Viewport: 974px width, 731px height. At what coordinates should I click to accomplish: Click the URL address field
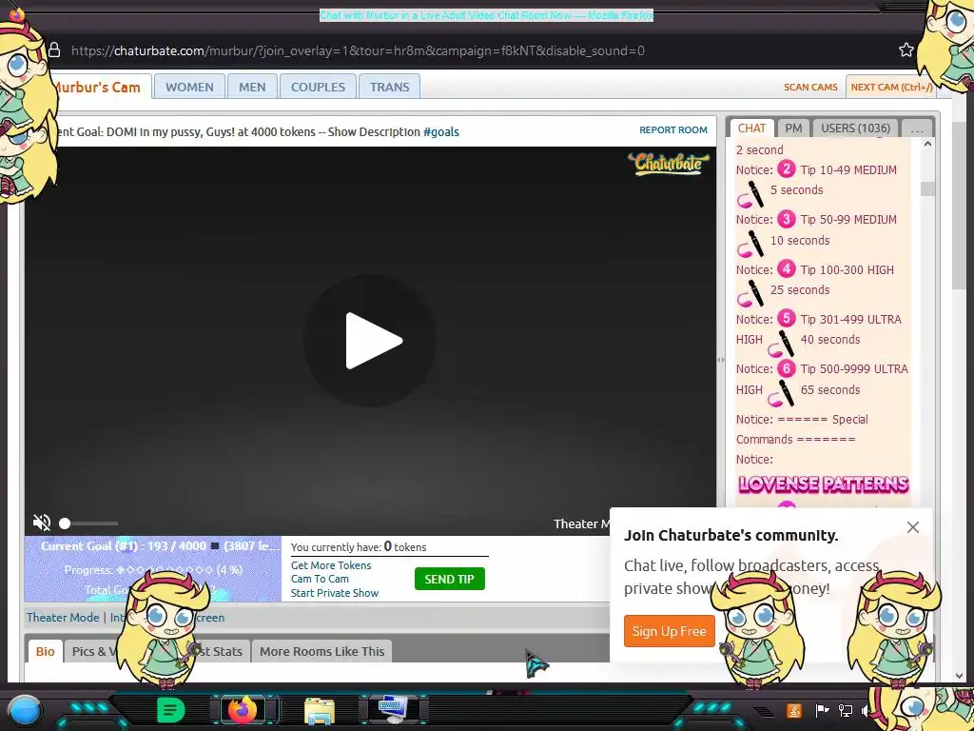(x=358, y=50)
